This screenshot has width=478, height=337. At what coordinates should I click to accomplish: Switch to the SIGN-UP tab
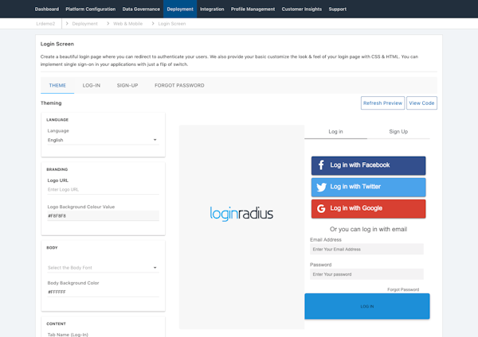click(127, 86)
